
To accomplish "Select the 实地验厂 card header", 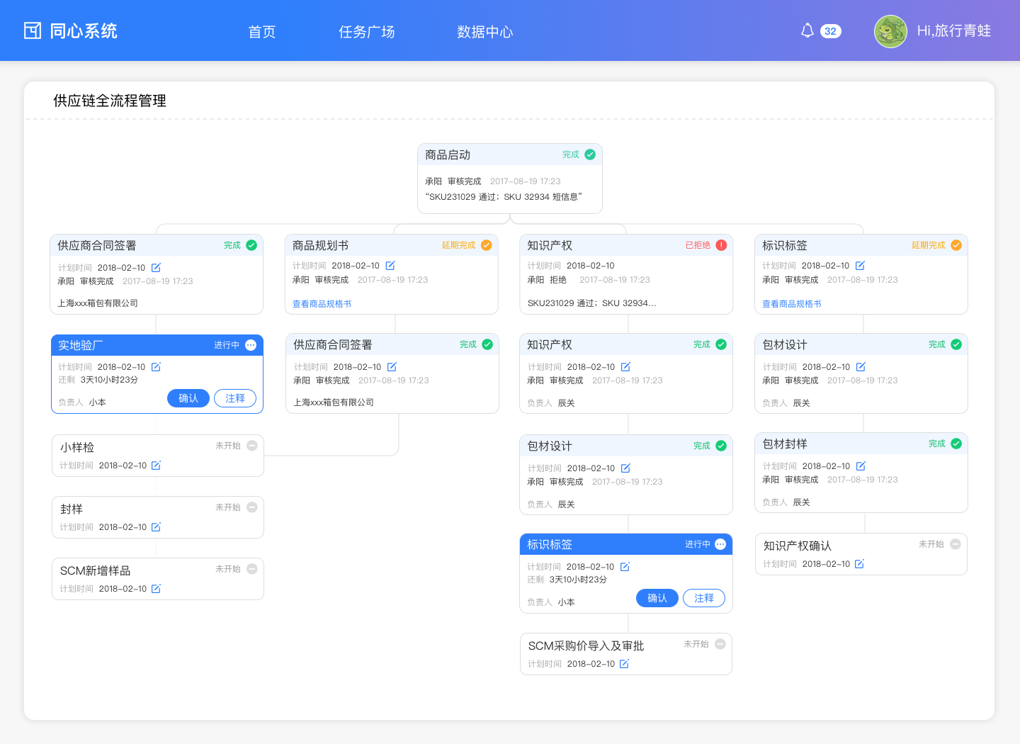I will point(157,345).
